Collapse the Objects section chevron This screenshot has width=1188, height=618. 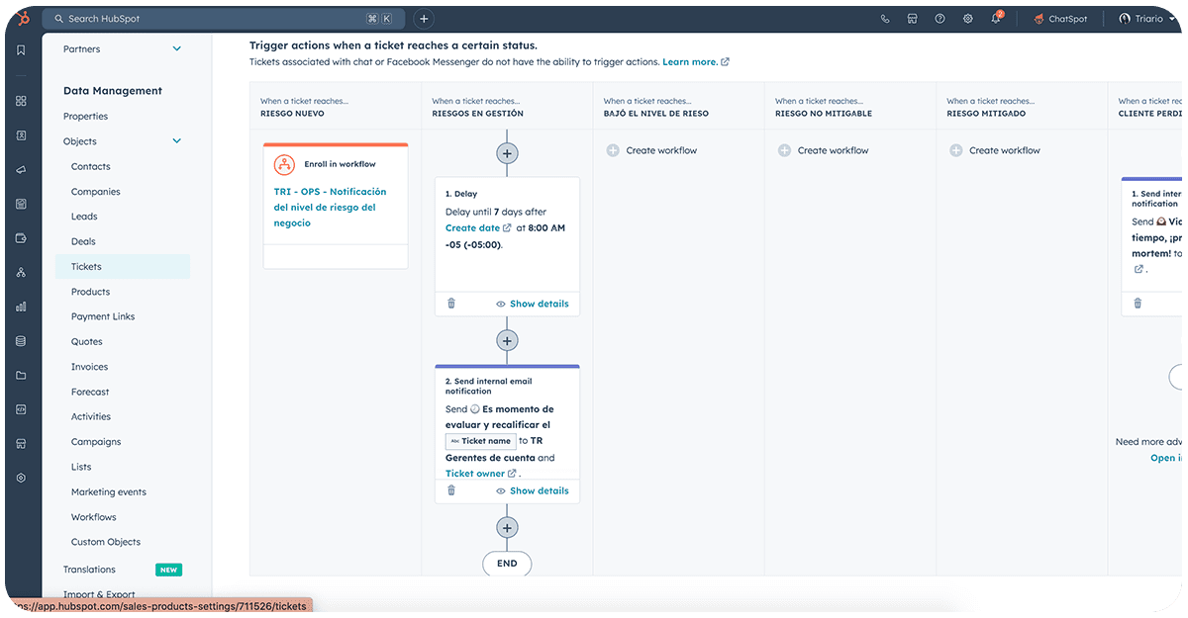177,141
